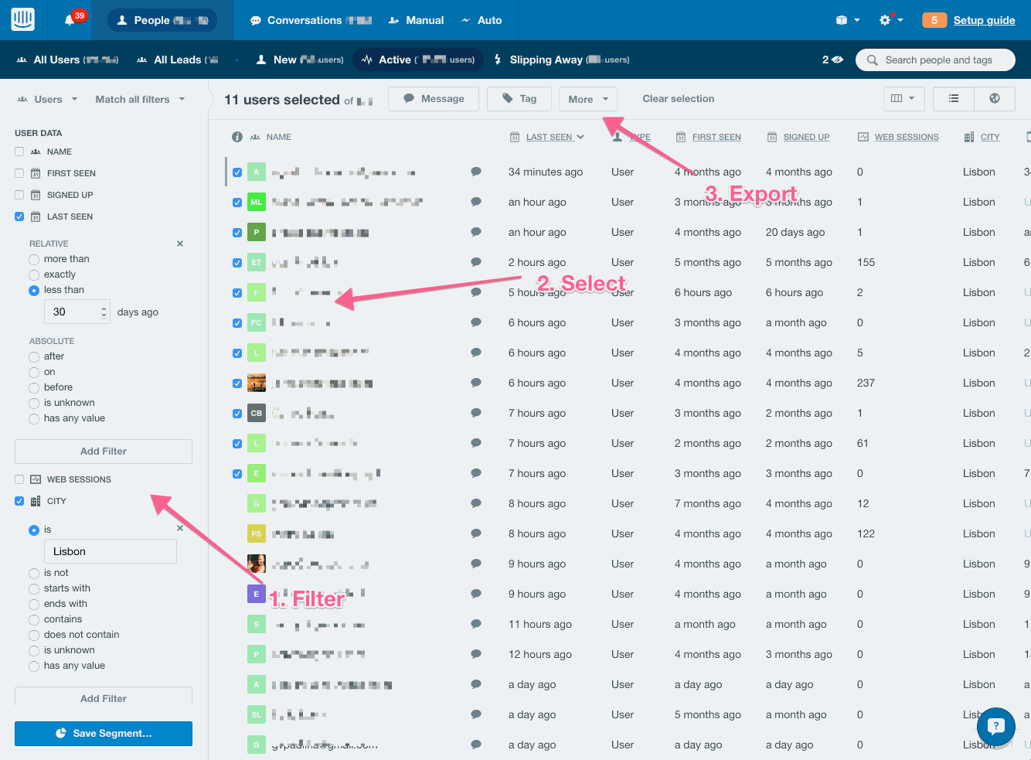Click the Search people and tags field
Viewport: 1031px width, 760px height.
point(937,60)
